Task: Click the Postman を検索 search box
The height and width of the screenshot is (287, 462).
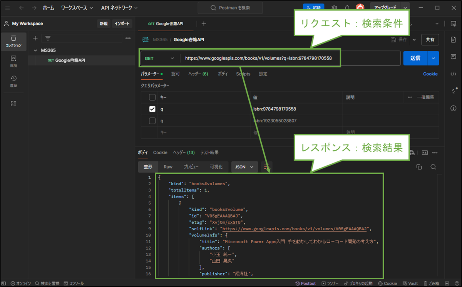Action: tap(230, 8)
